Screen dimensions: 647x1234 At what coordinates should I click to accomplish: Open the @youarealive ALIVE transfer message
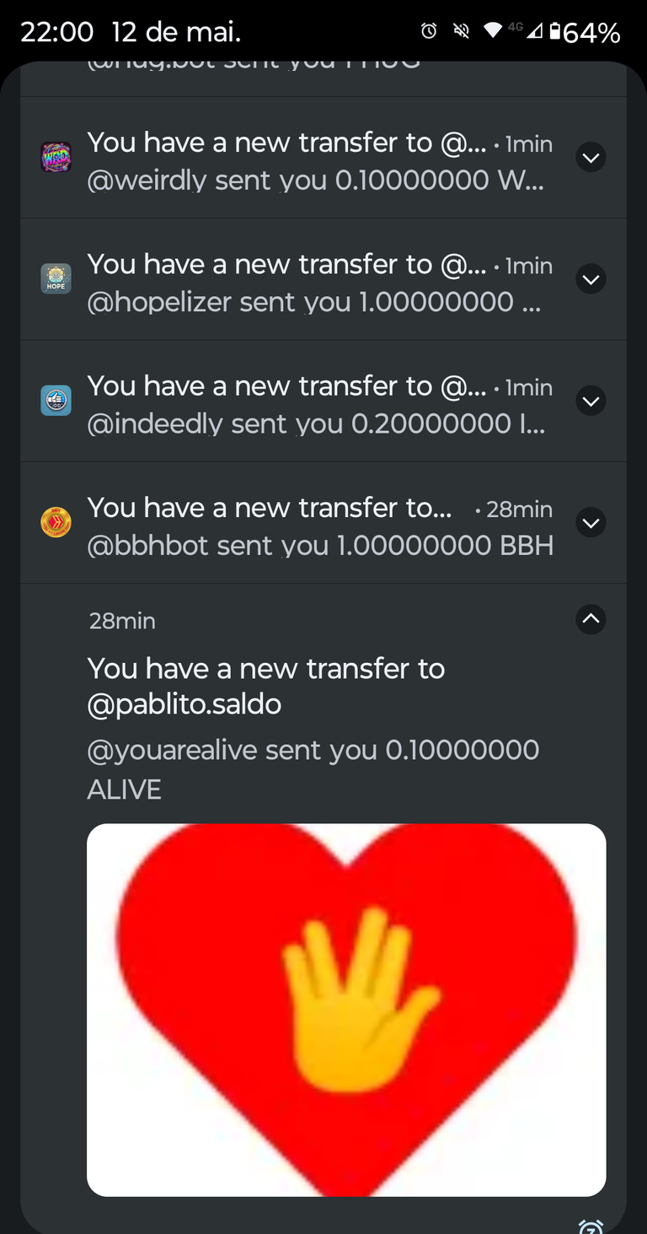coord(313,769)
